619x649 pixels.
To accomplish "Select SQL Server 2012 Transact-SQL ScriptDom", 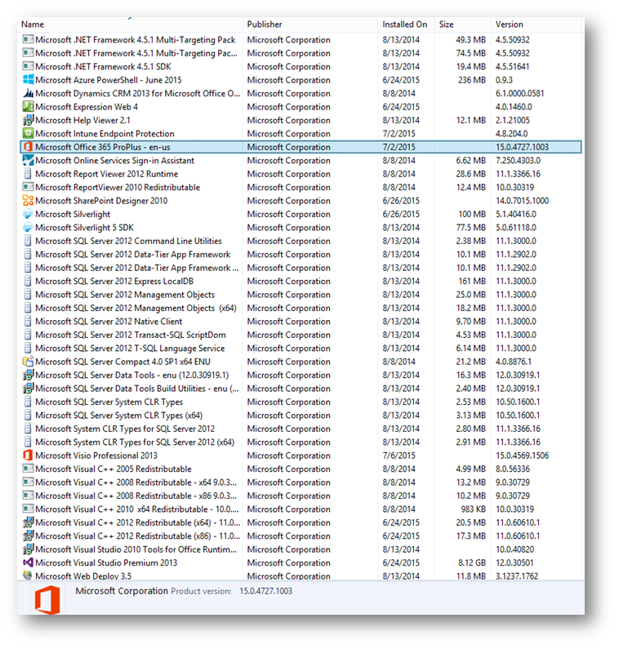I will click(x=131, y=335).
